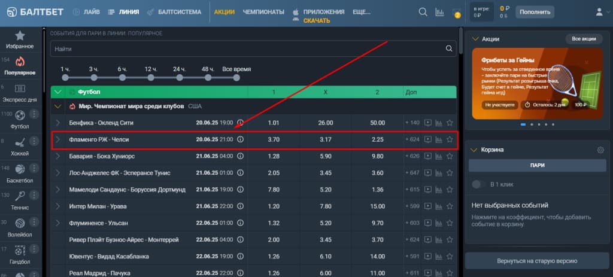Screen dimensions: 613x277
Task: Select Баскетбол sport in sidebar
Action: (x=20, y=174)
